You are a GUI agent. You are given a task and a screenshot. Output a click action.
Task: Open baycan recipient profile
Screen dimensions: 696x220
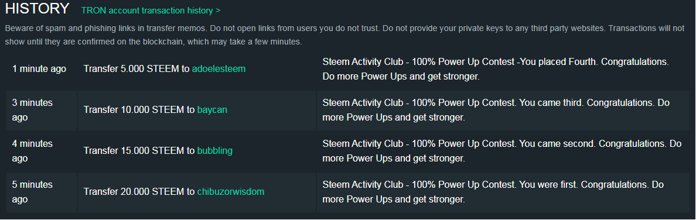(x=212, y=109)
